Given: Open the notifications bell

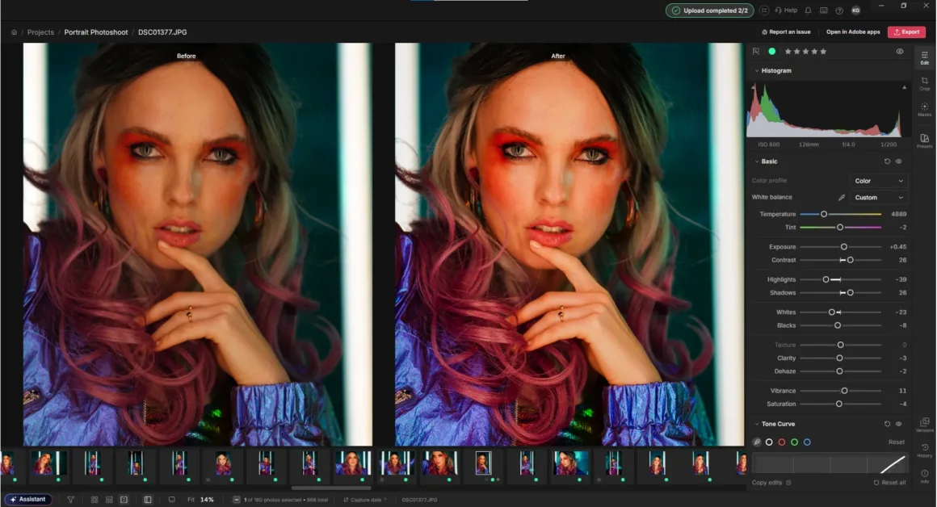Looking at the screenshot, I should (x=808, y=10).
